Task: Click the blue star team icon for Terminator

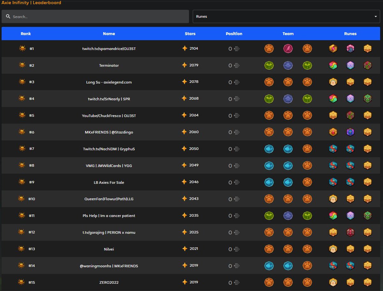Action: (288, 65)
